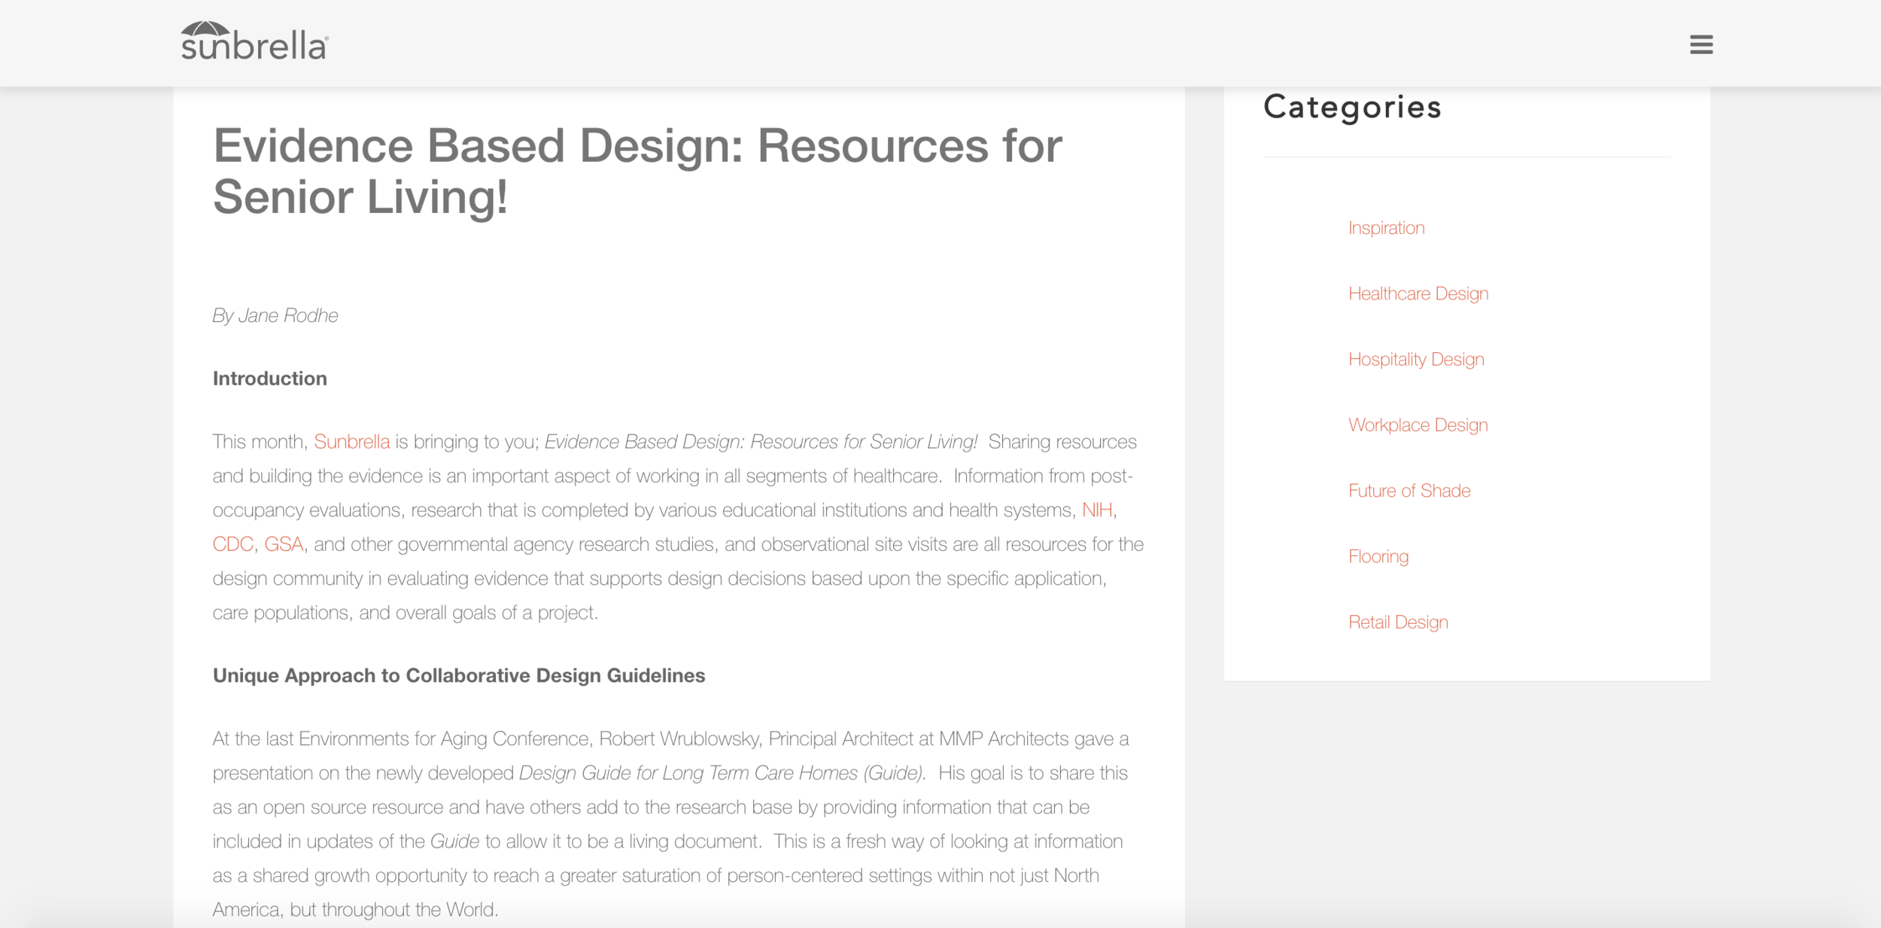
Task: Open the Inspiration category
Action: 1386,228
